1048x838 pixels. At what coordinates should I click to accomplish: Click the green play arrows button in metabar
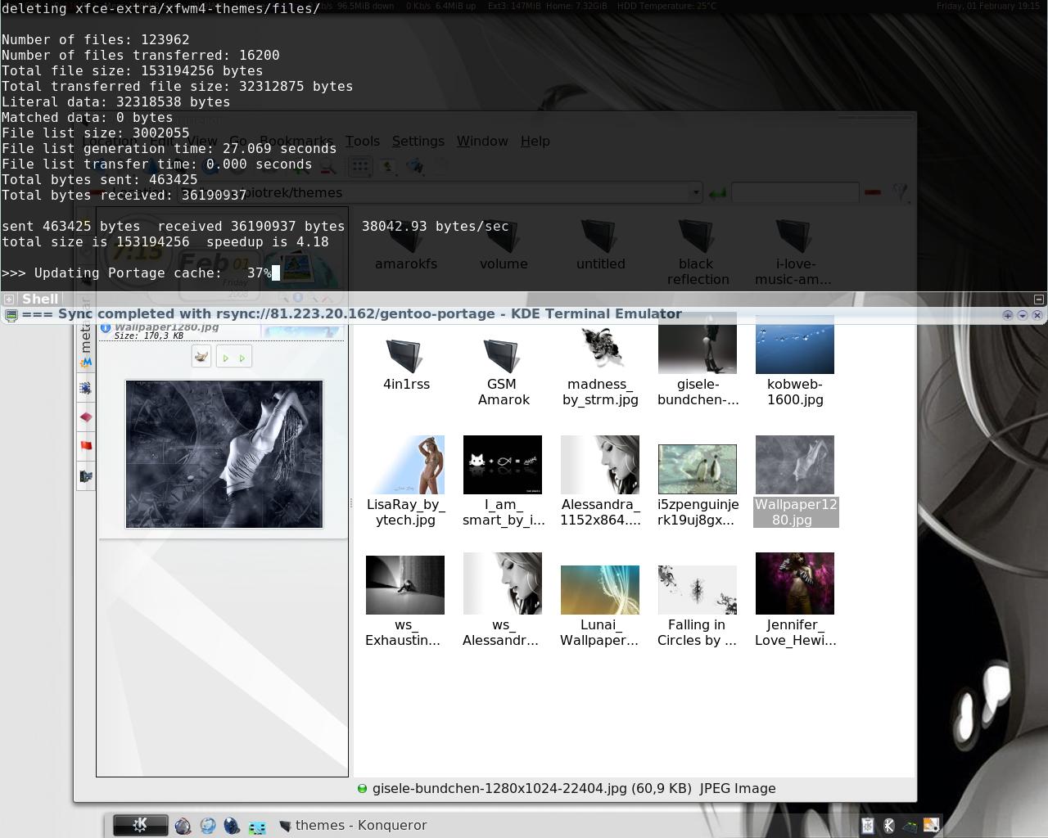[233, 357]
